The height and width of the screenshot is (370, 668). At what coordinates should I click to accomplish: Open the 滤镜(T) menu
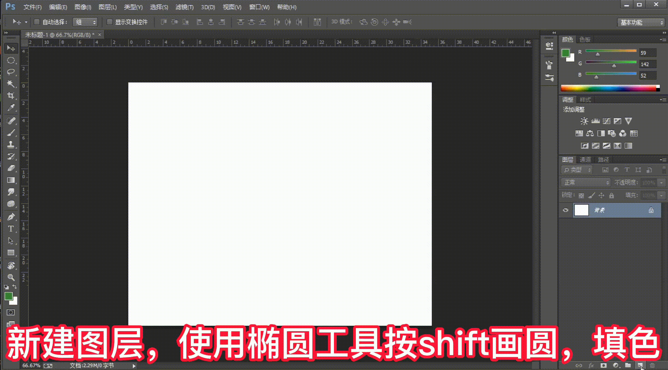pos(184,7)
